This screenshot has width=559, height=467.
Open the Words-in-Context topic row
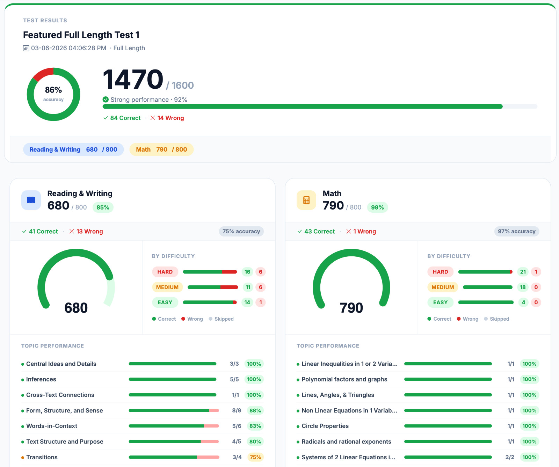[143, 426]
